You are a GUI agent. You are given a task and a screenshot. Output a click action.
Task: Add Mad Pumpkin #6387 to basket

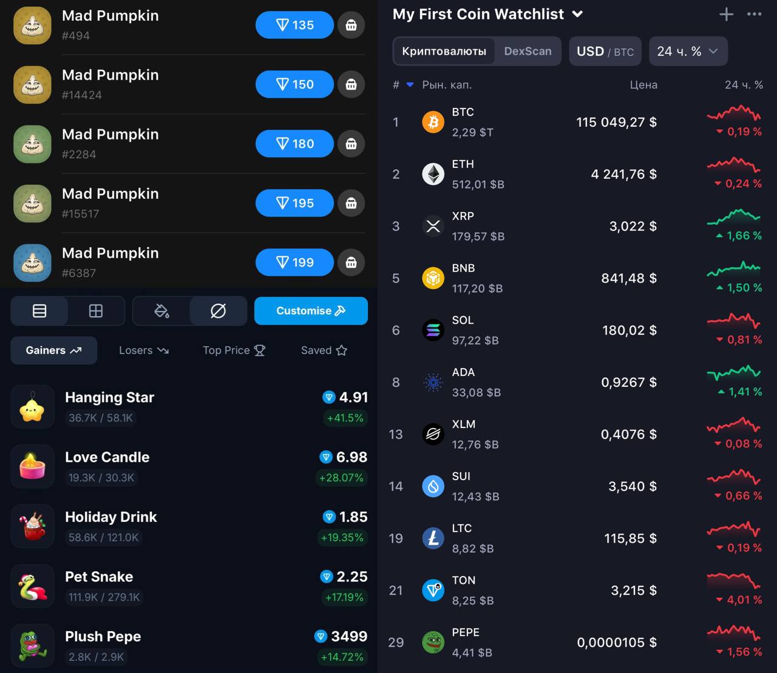pyautogui.click(x=351, y=263)
